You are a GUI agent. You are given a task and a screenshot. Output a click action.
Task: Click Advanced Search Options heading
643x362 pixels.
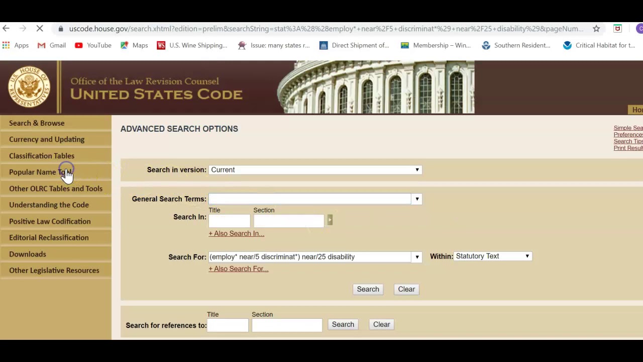(x=179, y=129)
